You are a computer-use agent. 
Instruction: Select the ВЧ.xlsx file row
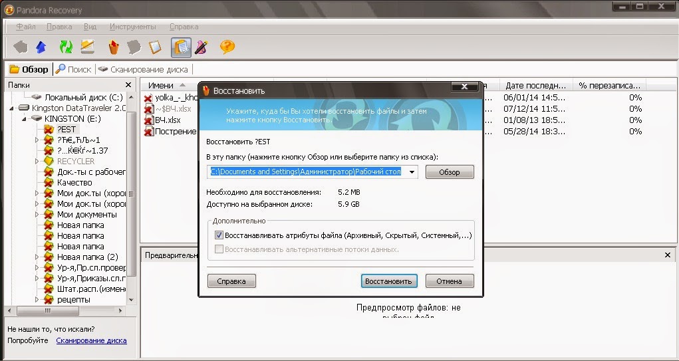point(168,120)
